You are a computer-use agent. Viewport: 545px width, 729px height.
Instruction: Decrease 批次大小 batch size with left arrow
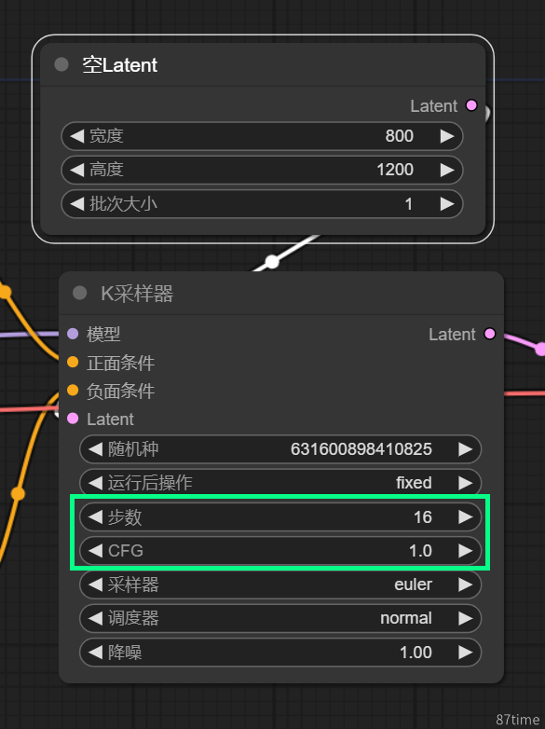(76, 203)
